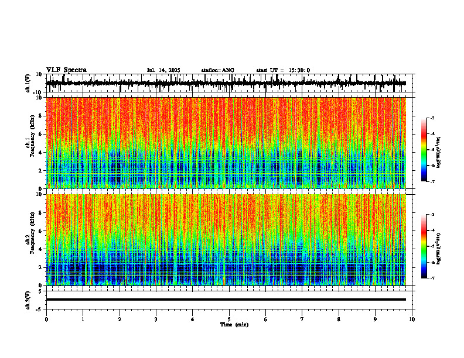
Task: Click the "-3" label on ch.2 color scale
Action: (432, 215)
